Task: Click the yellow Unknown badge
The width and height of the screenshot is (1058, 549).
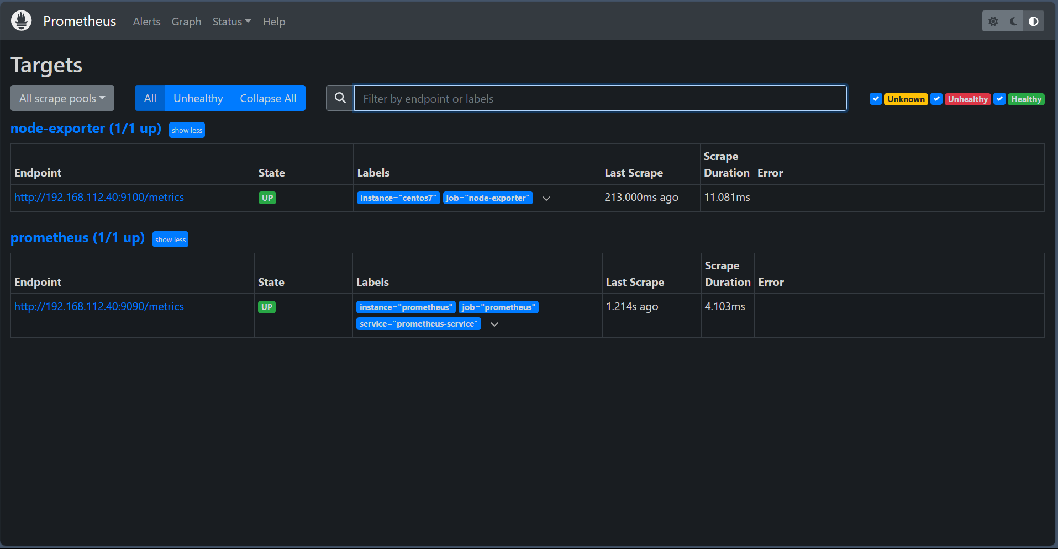Action: tap(906, 99)
